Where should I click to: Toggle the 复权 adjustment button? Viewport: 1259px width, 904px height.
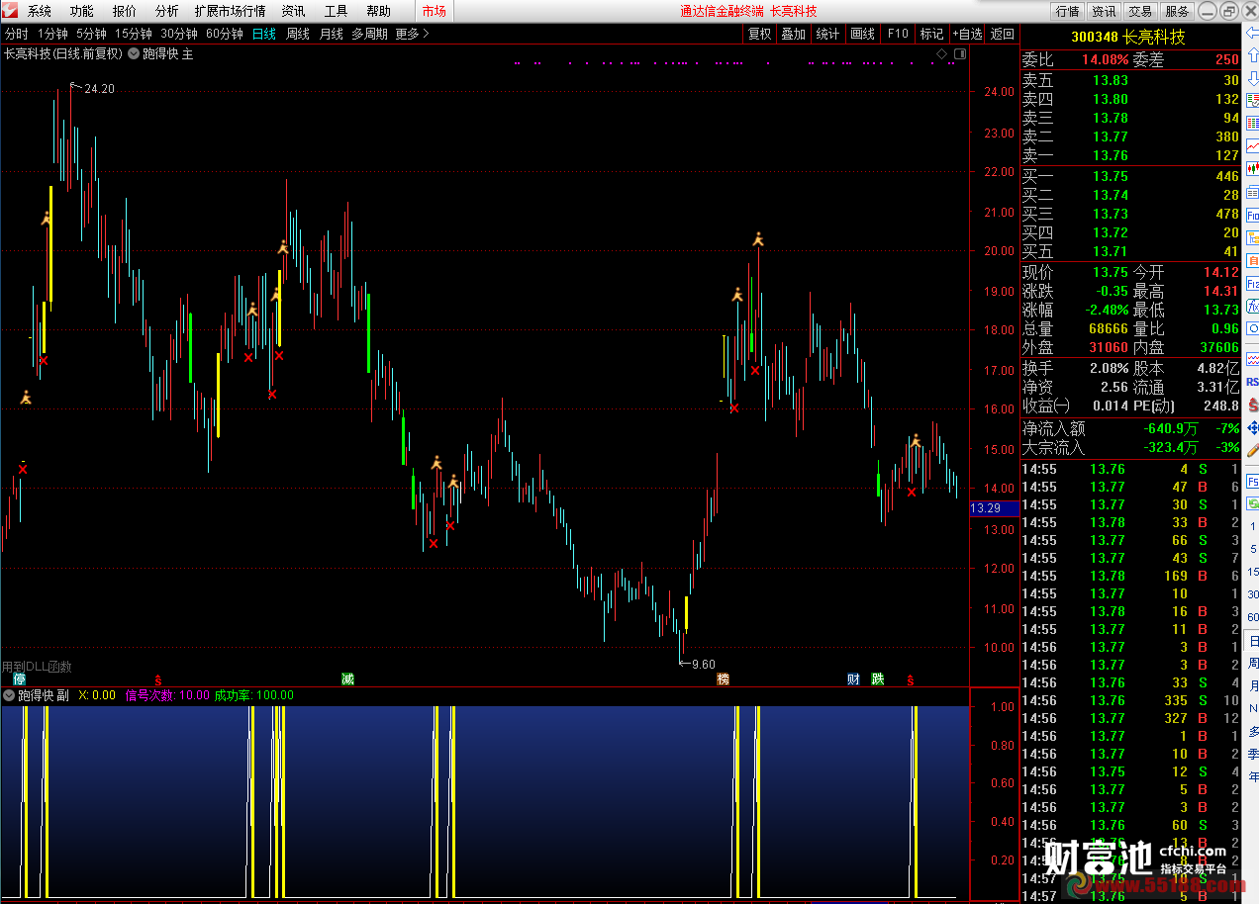[x=759, y=34]
